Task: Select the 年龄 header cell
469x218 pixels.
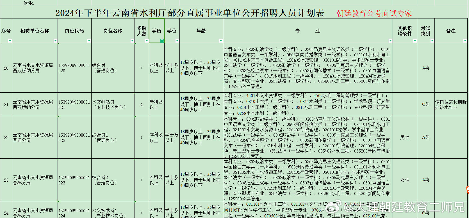Action: (201, 31)
